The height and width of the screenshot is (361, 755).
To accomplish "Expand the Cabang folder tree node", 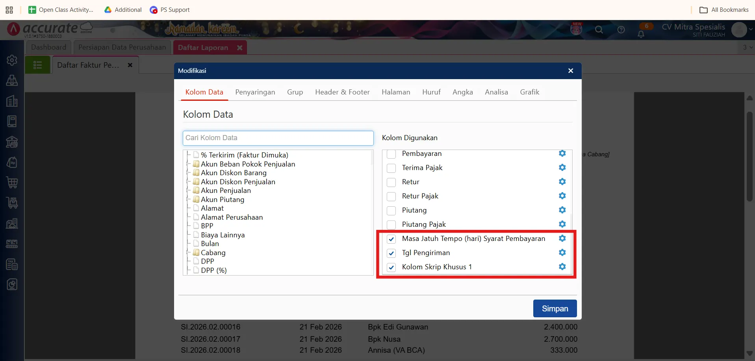I will (188, 253).
